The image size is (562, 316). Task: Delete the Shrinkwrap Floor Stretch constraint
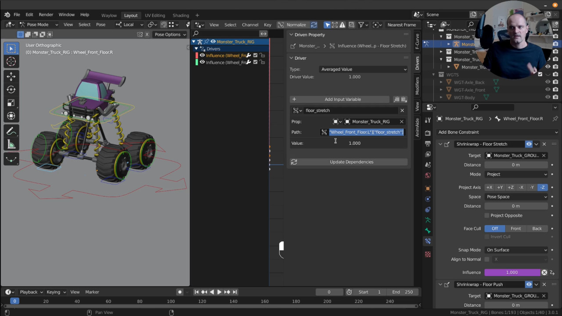point(544,144)
